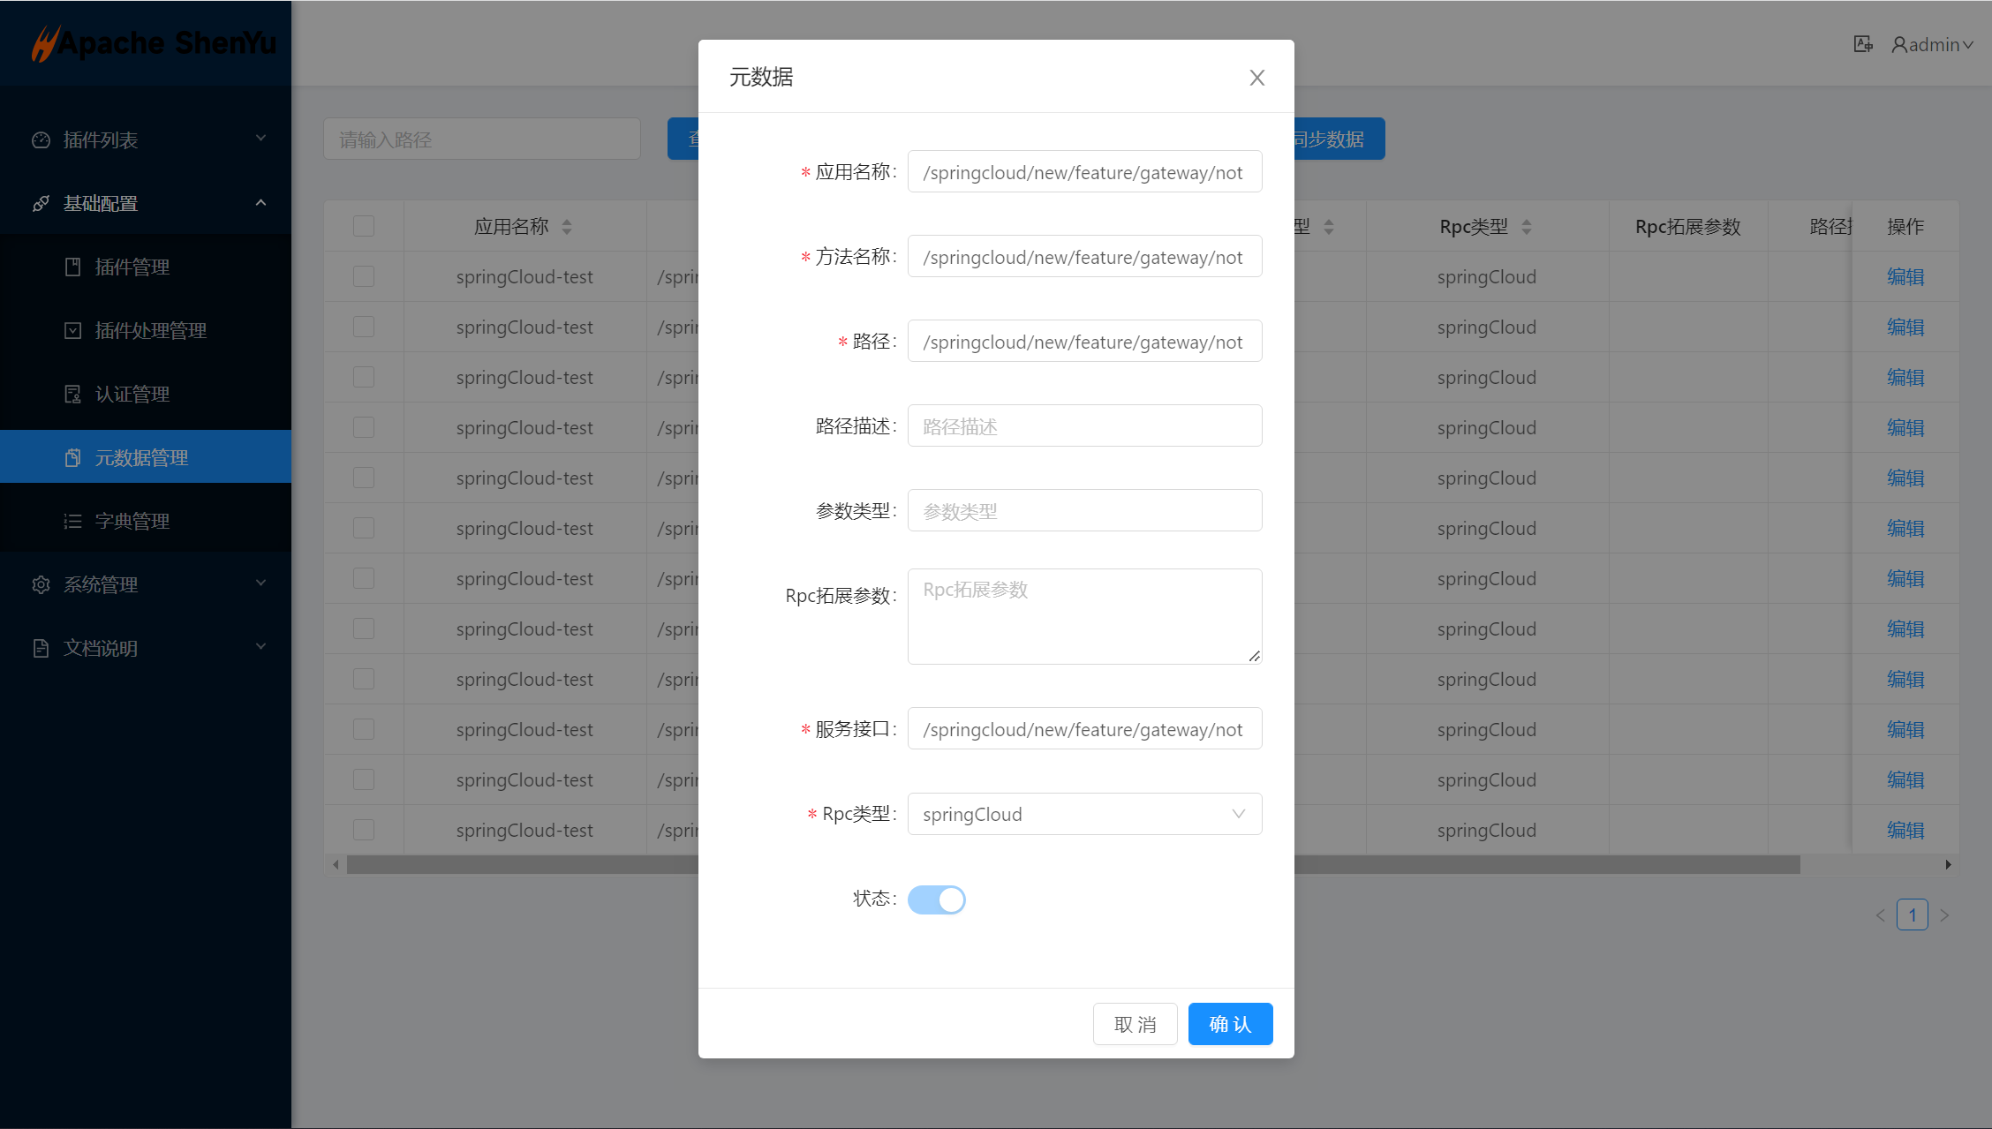This screenshot has width=1992, height=1129.
Task: Click the 字典管理 list icon
Action: coord(73,521)
